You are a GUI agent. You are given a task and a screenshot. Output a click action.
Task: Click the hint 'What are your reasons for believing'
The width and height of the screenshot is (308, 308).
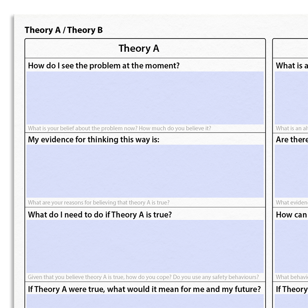point(99,202)
